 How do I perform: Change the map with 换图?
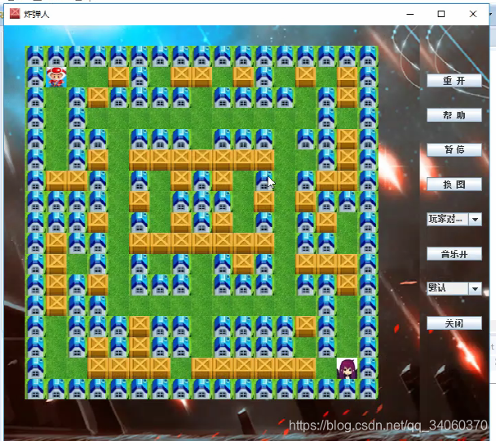454,185
